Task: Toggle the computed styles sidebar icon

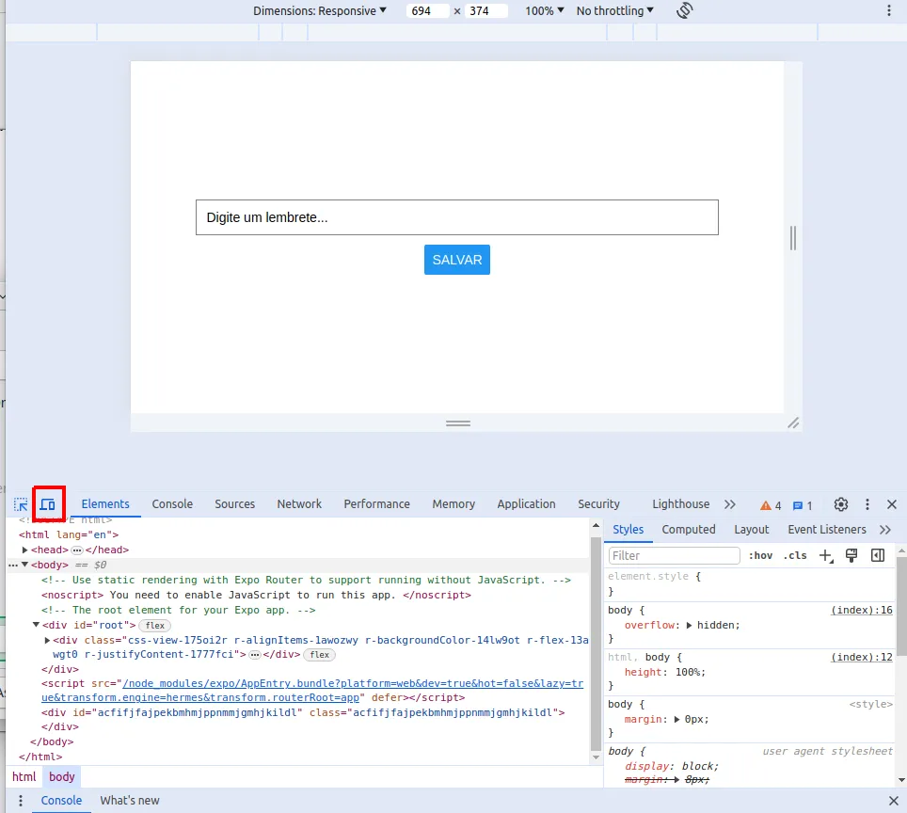Action: (878, 555)
